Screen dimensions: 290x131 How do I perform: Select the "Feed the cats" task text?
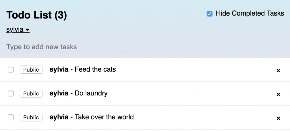[95, 69]
